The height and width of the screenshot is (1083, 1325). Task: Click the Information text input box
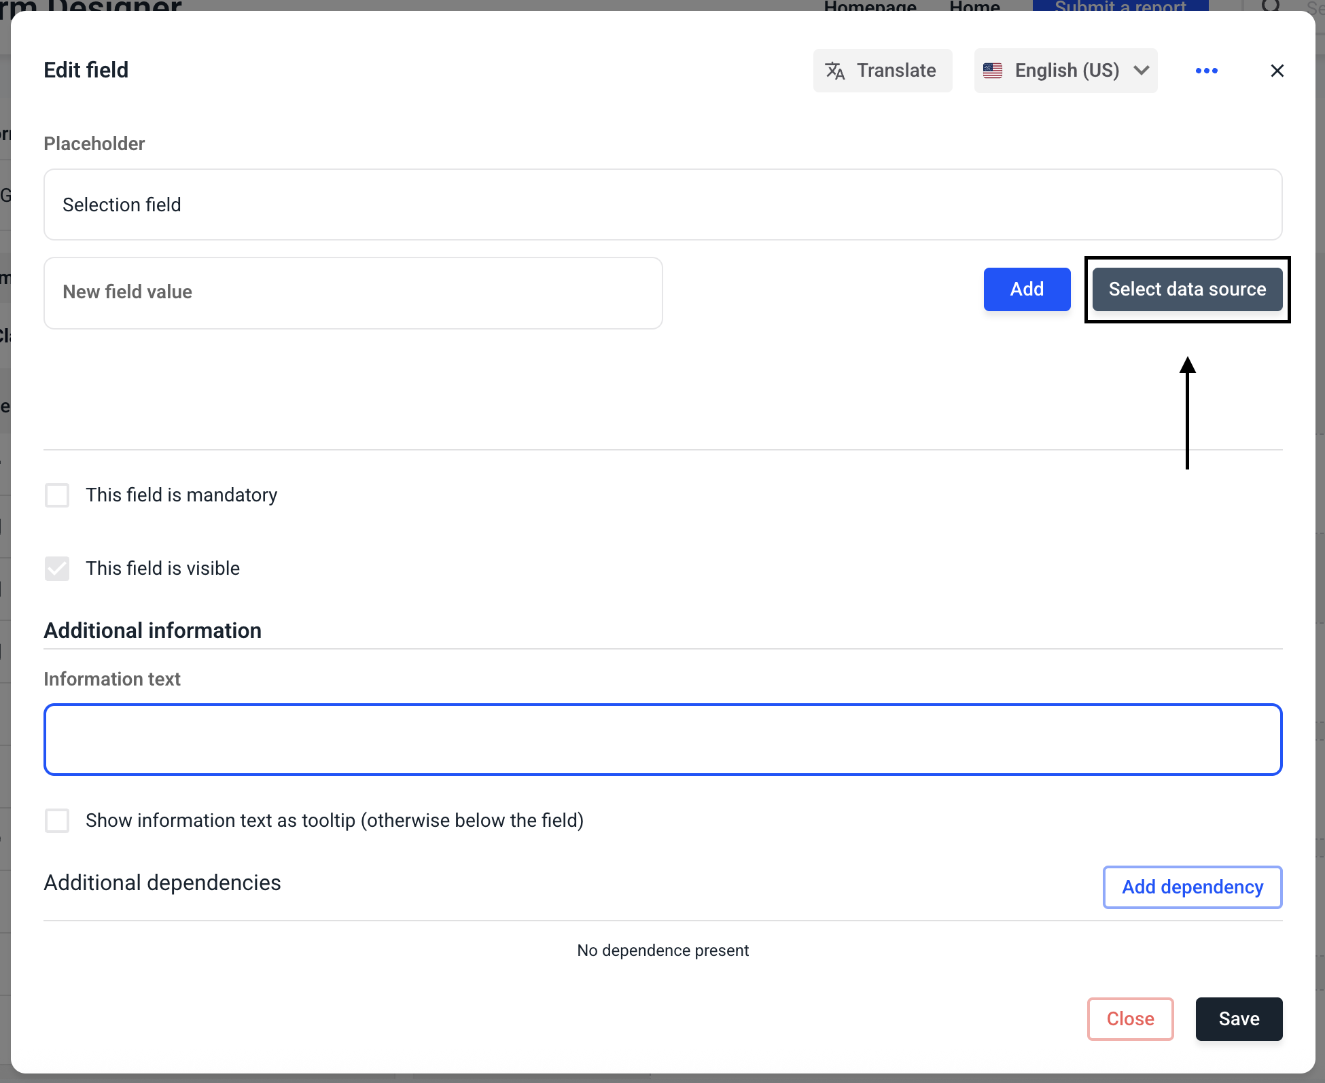coord(662,739)
